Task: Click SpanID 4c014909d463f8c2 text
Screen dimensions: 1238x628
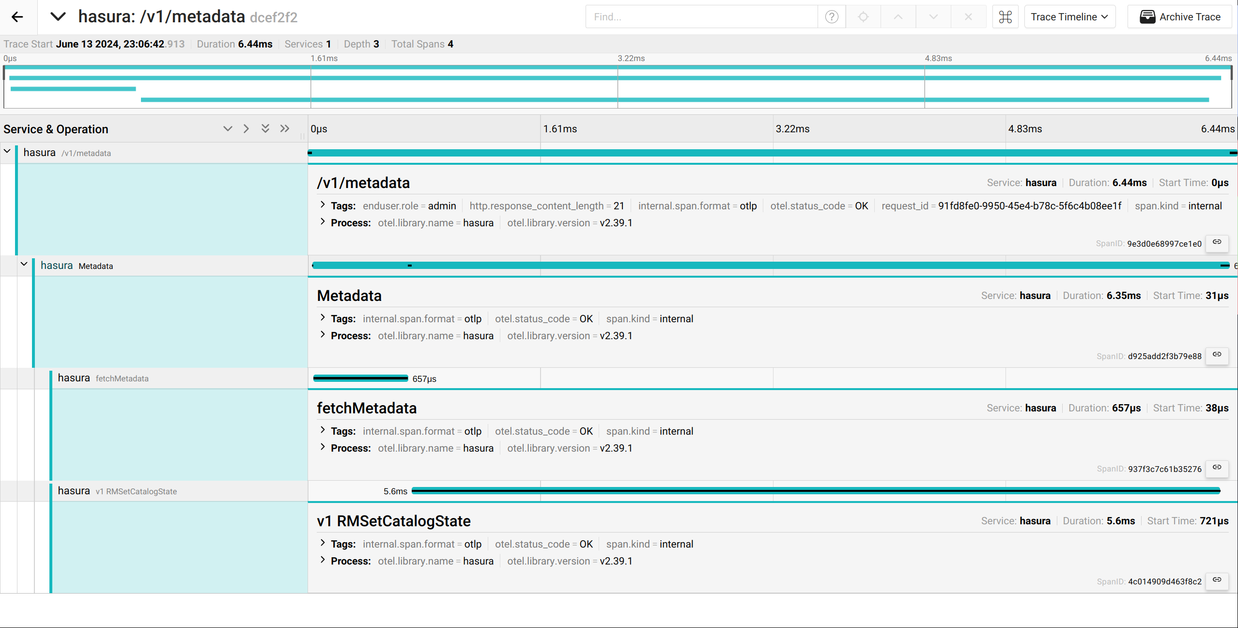Action: click(x=1149, y=581)
